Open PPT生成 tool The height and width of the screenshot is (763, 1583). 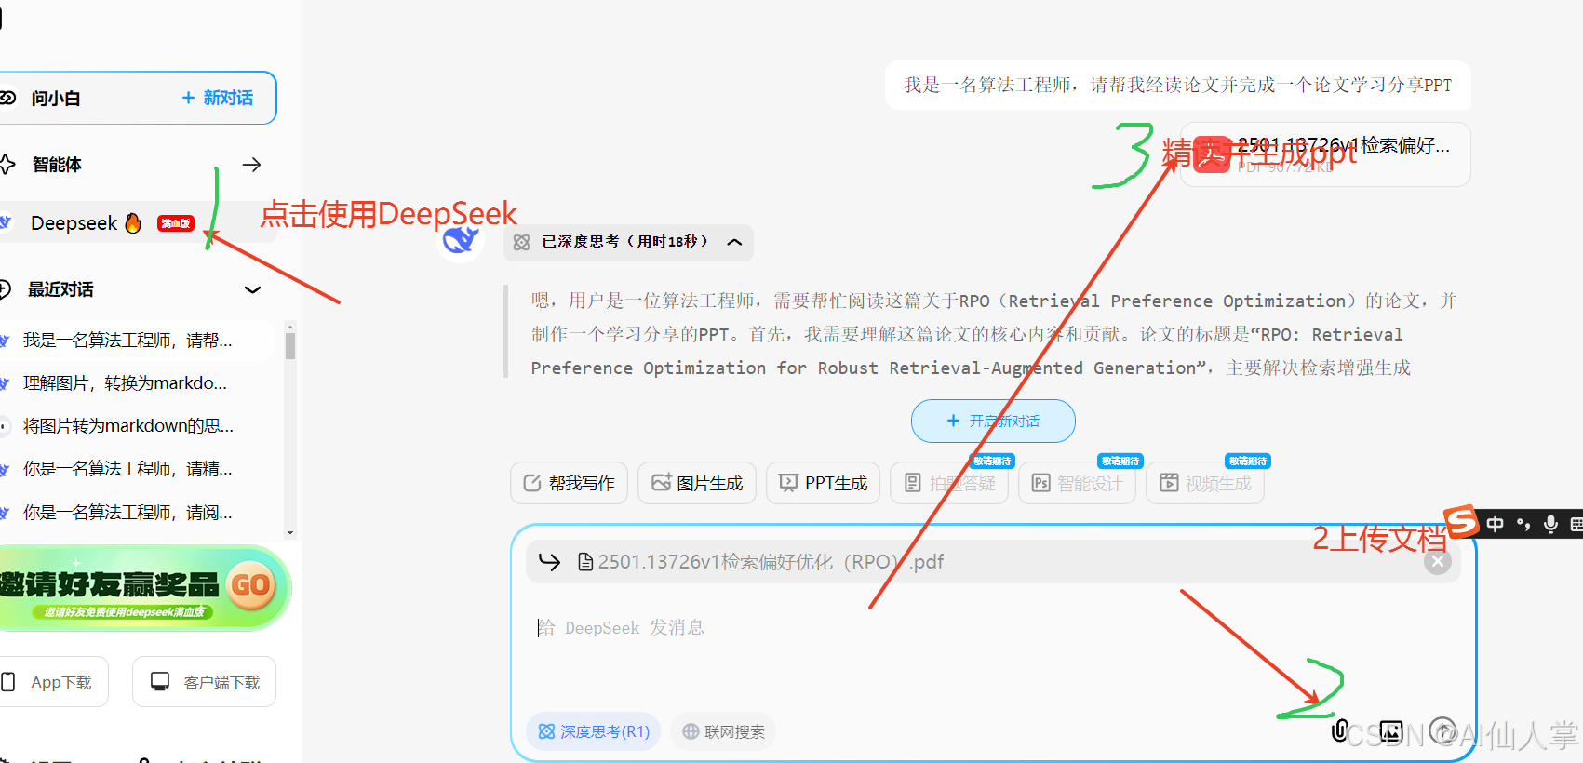pyautogui.click(x=824, y=483)
